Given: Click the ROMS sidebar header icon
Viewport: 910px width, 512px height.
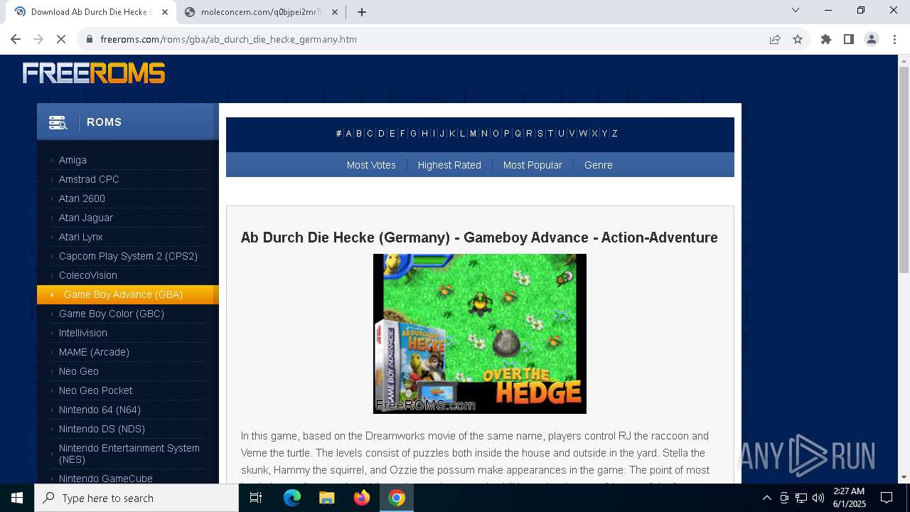Looking at the screenshot, I should coord(58,122).
